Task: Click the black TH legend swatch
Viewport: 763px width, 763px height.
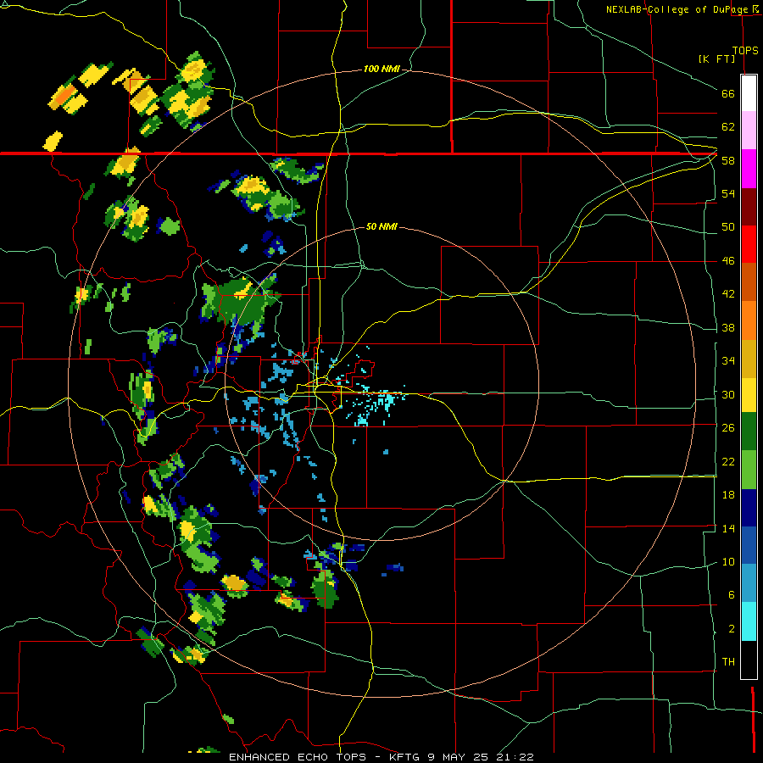Action: [749, 660]
